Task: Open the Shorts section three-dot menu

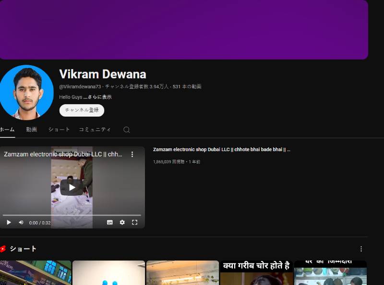Action: click(x=361, y=249)
